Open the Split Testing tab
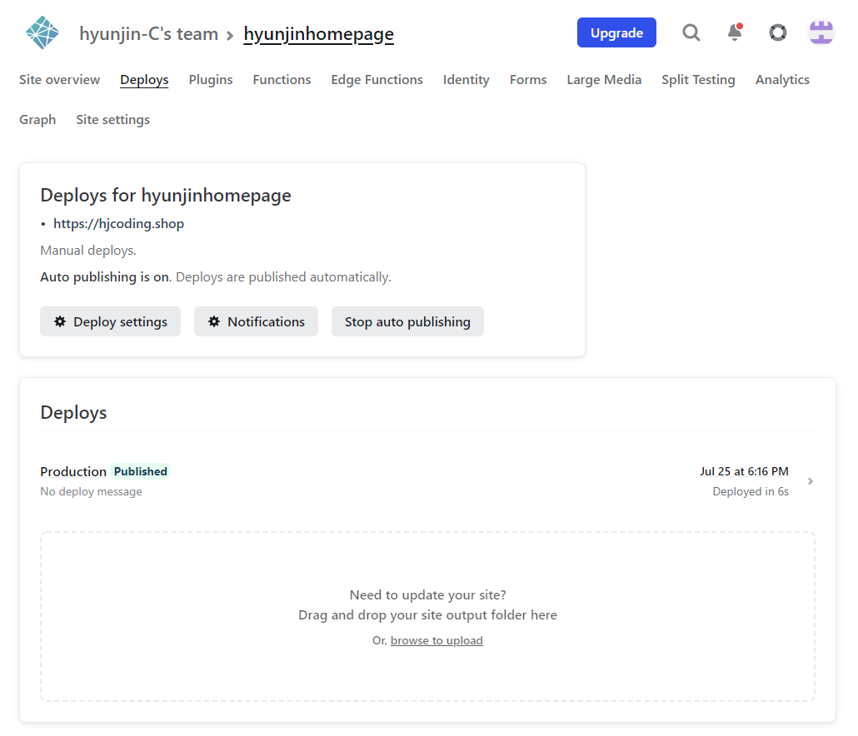The width and height of the screenshot is (858, 736). pyautogui.click(x=698, y=80)
